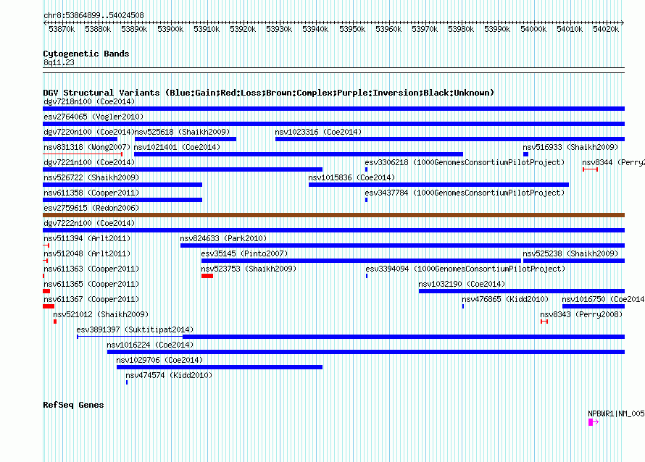This screenshot has height=462, width=645.
Task: Click esv3437784 1000GenomesConsortiumPilotProject label
Action: pos(465,193)
